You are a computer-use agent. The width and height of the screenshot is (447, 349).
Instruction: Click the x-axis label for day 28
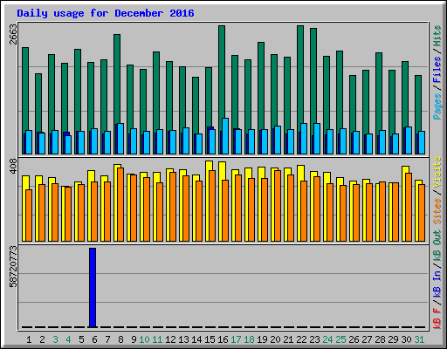[x=380, y=339]
